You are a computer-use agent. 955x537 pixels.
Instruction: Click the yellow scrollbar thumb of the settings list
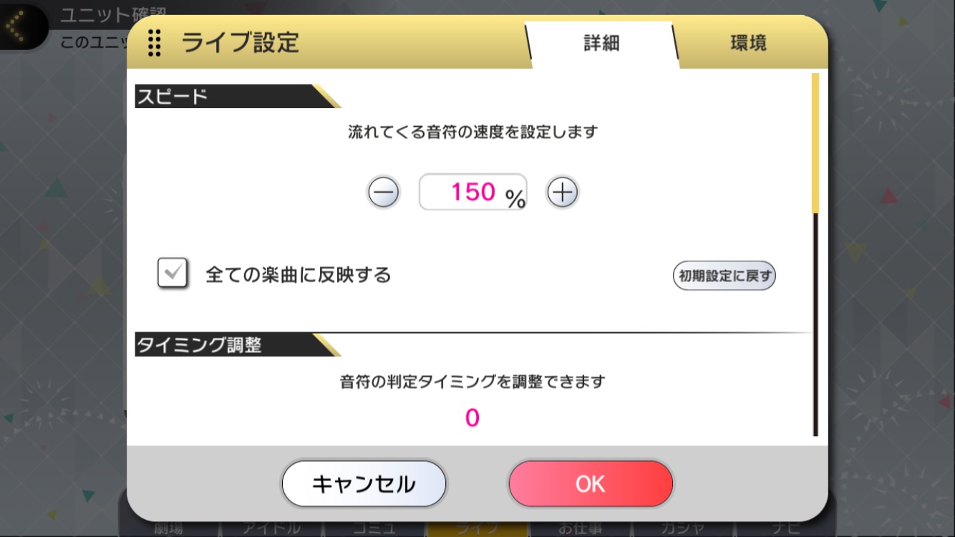815,142
